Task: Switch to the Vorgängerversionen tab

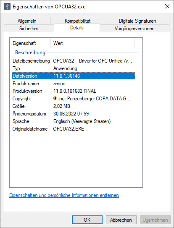Action: pyautogui.click(x=134, y=29)
